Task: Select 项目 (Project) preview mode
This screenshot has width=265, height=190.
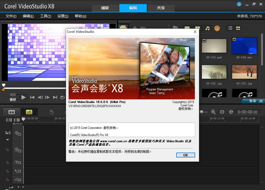Action: coord(13,95)
